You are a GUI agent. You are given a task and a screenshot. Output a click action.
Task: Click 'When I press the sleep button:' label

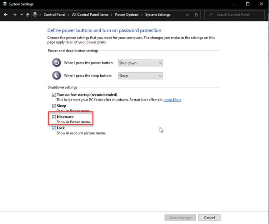(88, 76)
